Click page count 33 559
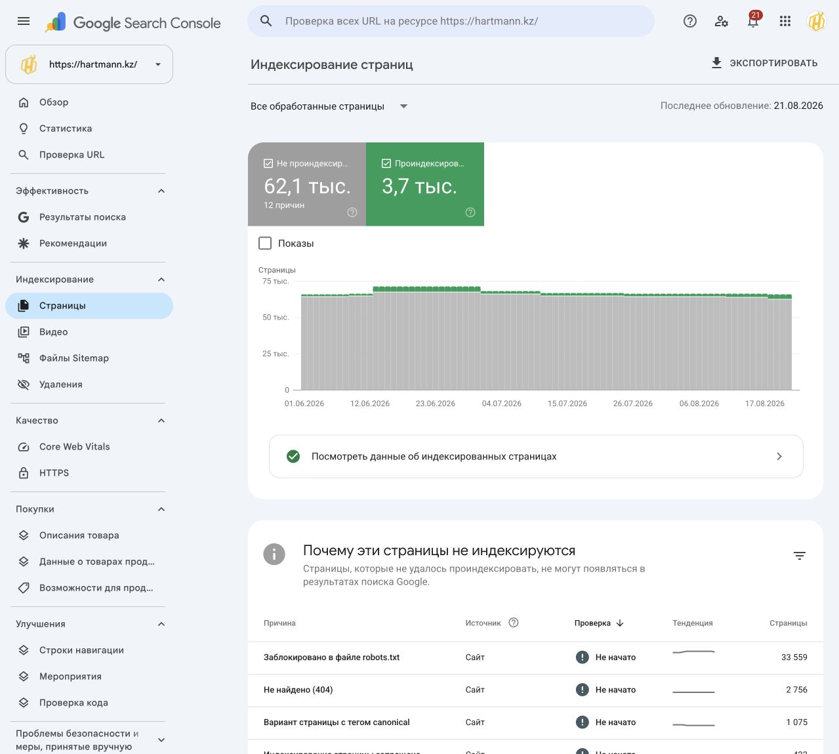This screenshot has width=839, height=754. pyautogui.click(x=794, y=657)
